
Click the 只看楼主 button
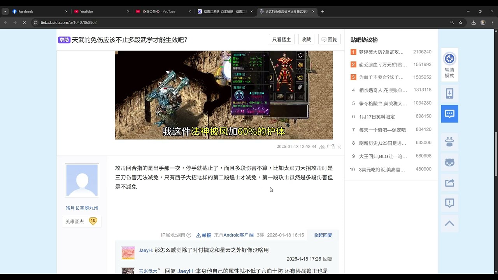pos(281,39)
